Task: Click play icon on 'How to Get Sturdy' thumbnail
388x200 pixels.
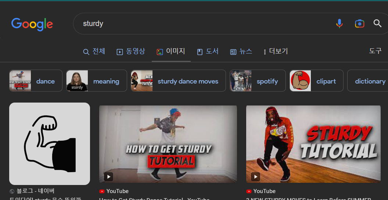Action: (108, 177)
